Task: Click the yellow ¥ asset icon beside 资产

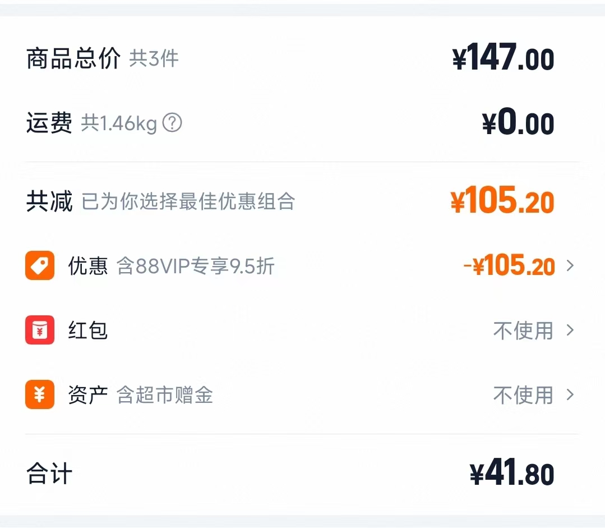Action: coord(39,396)
